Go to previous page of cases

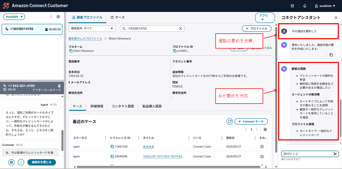(246, 129)
